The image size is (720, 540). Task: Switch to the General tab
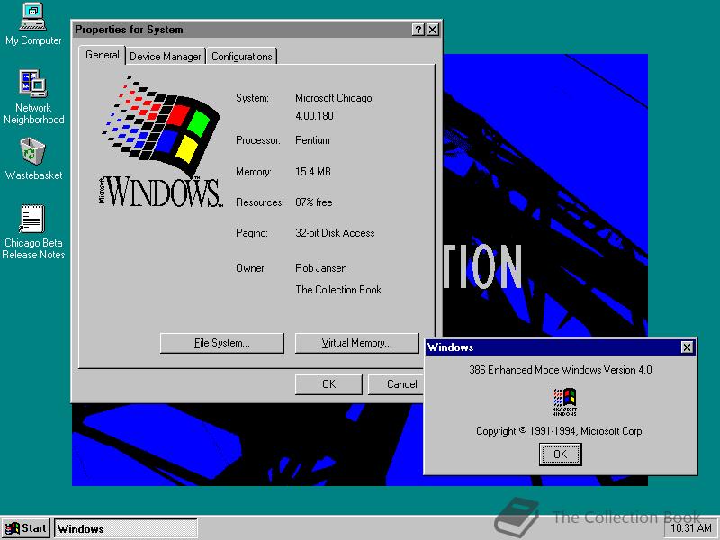(x=102, y=55)
